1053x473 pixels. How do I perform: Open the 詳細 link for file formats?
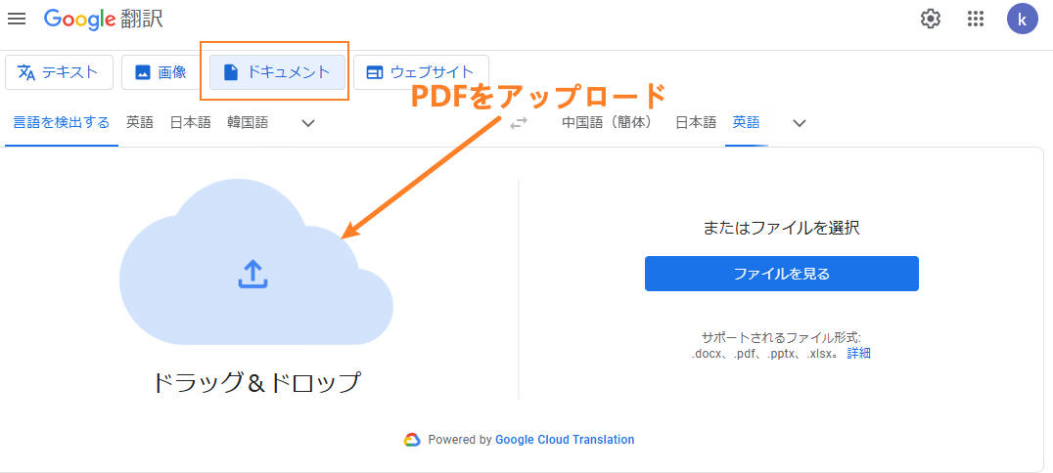859,354
